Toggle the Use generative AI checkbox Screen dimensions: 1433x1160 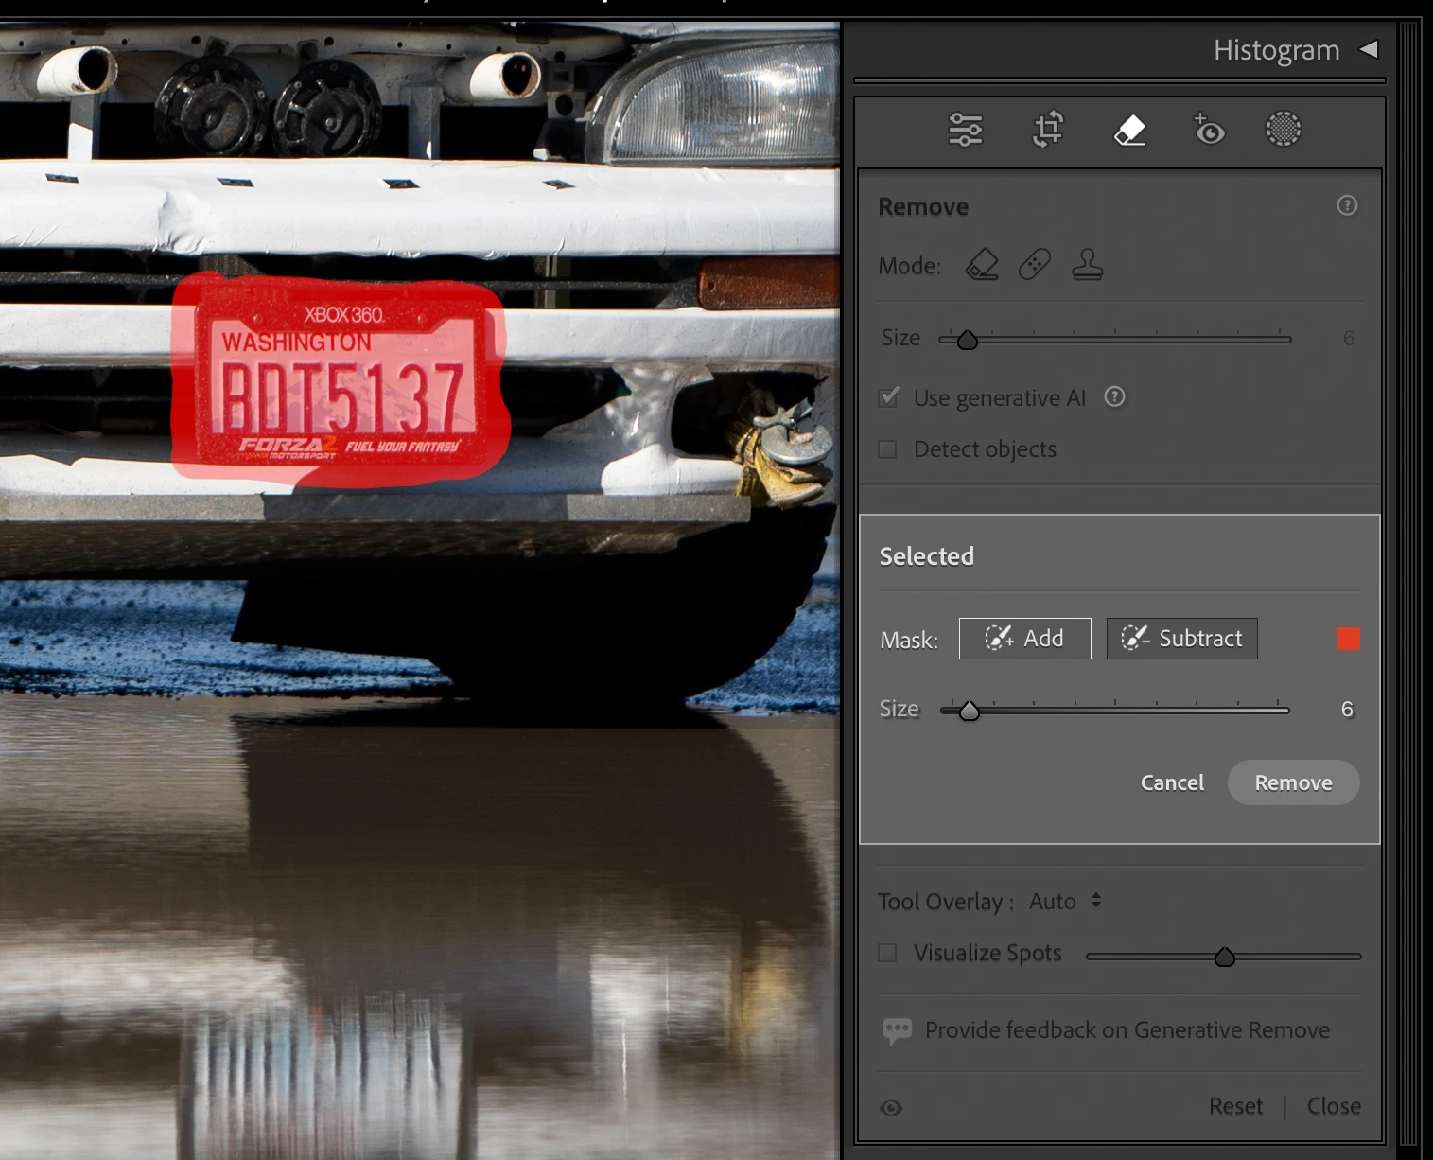pos(888,397)
